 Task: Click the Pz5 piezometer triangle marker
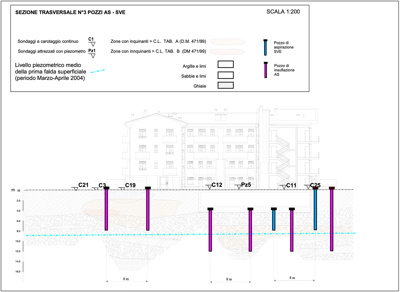pos(239,187)
